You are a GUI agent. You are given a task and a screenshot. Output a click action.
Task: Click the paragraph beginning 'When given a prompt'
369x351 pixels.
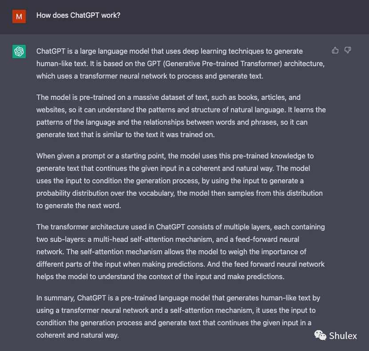point(179,181)
